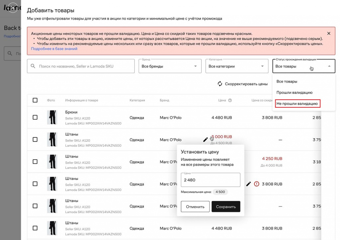The width and height of the screenshot is (340, 240).
Task: Click the refresh icon next to Скорректировать цены
Action: click(x=220, y=84)
